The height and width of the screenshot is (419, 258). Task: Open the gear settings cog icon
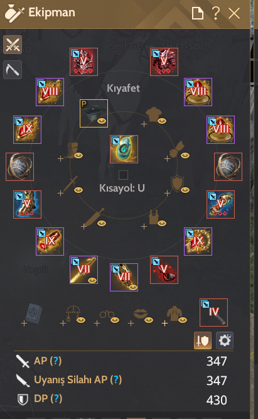(x=224, y=340)
